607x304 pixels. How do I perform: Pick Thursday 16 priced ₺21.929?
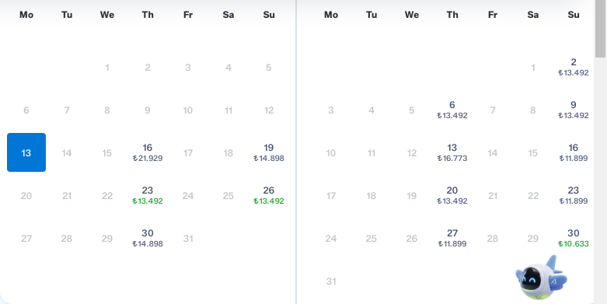(148, 152)
